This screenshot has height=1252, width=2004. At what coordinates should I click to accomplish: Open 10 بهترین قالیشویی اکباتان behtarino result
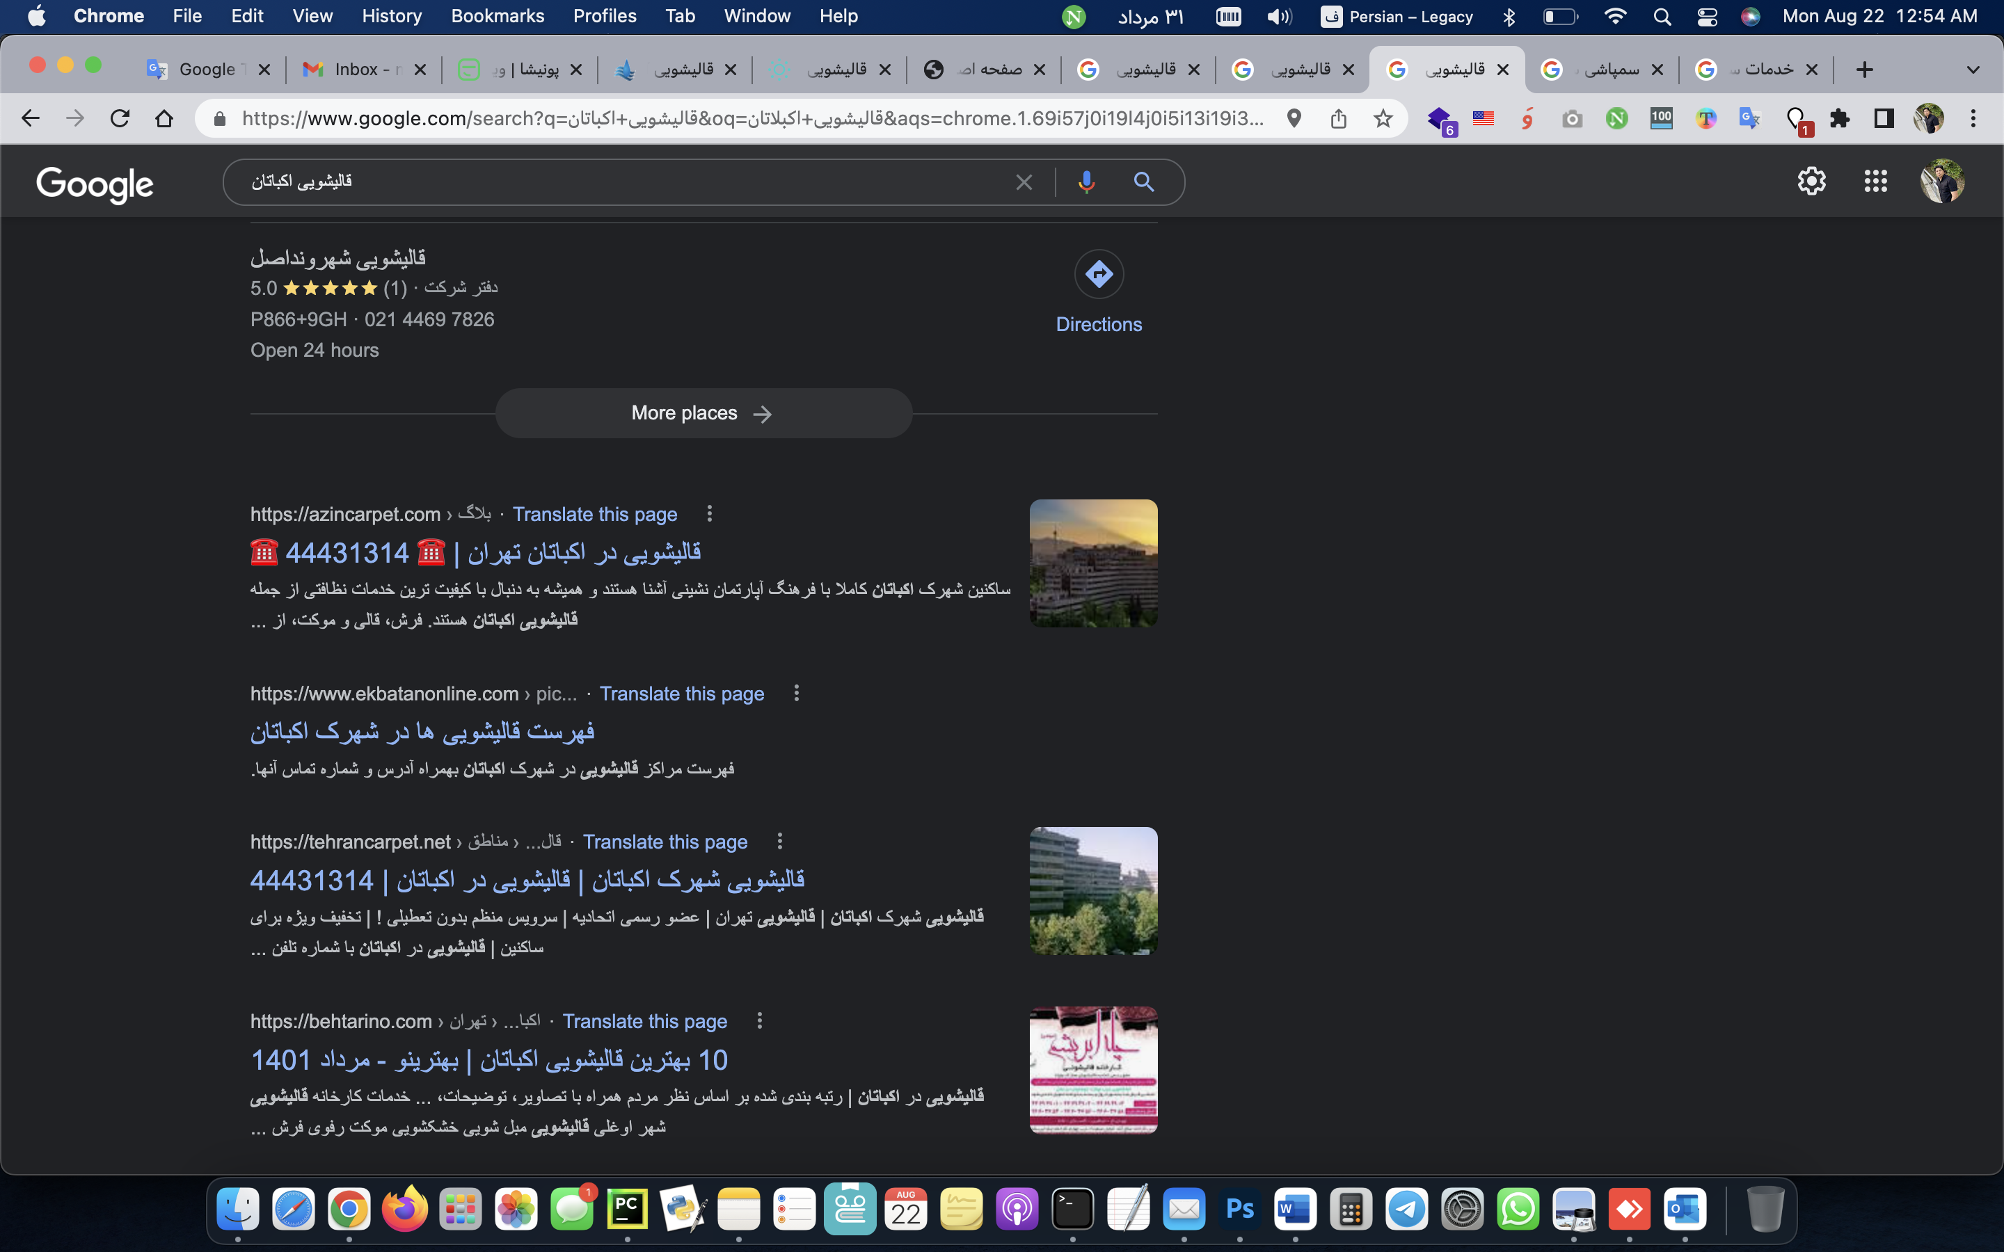488,1060
